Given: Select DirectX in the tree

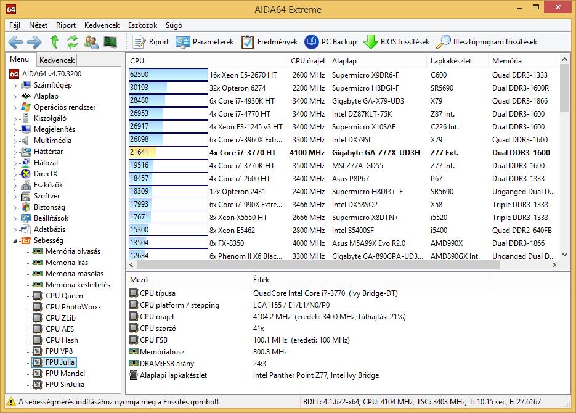Looking at the screenshot, I should 46,174.
